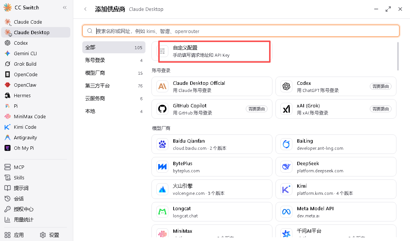
Task: Click 需要路由 badge on xAI card
Action: click(x=380, y=109)
